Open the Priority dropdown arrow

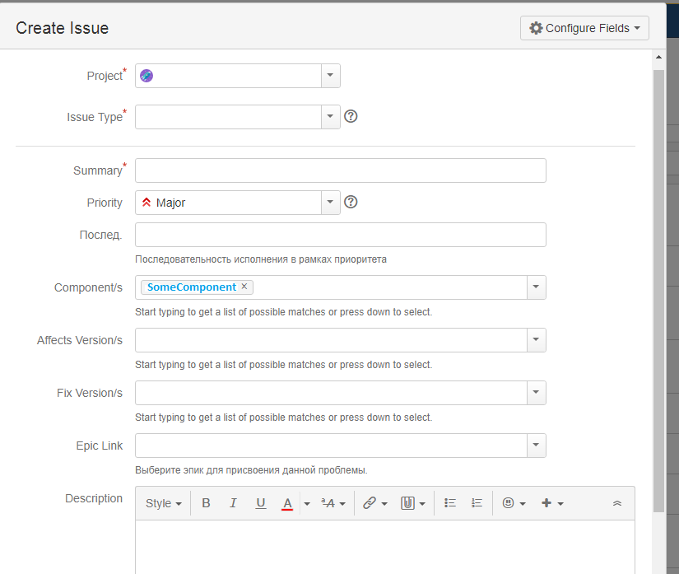click(330, 203)
